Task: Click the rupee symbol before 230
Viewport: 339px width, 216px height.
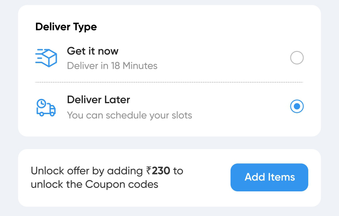Action: tap(149, 171)
